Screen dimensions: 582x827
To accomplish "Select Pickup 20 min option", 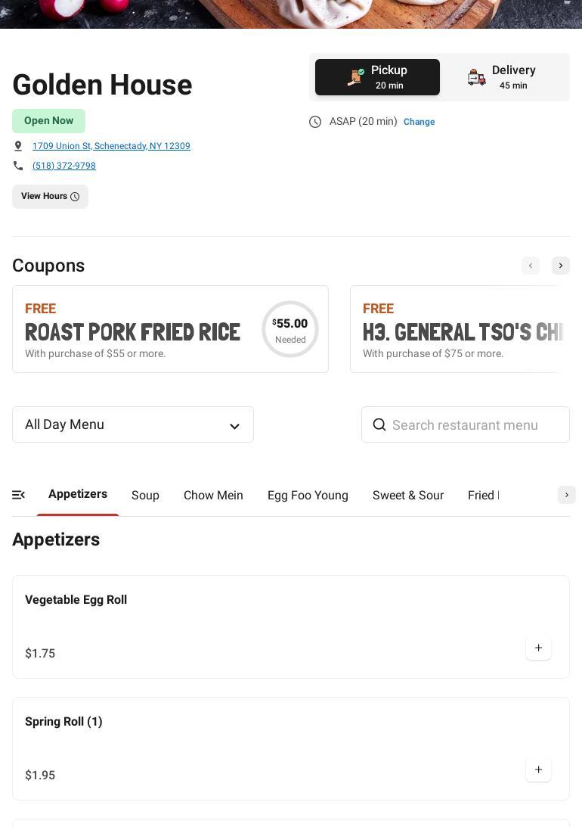I will pyautogui.click(x=377, y=77).
